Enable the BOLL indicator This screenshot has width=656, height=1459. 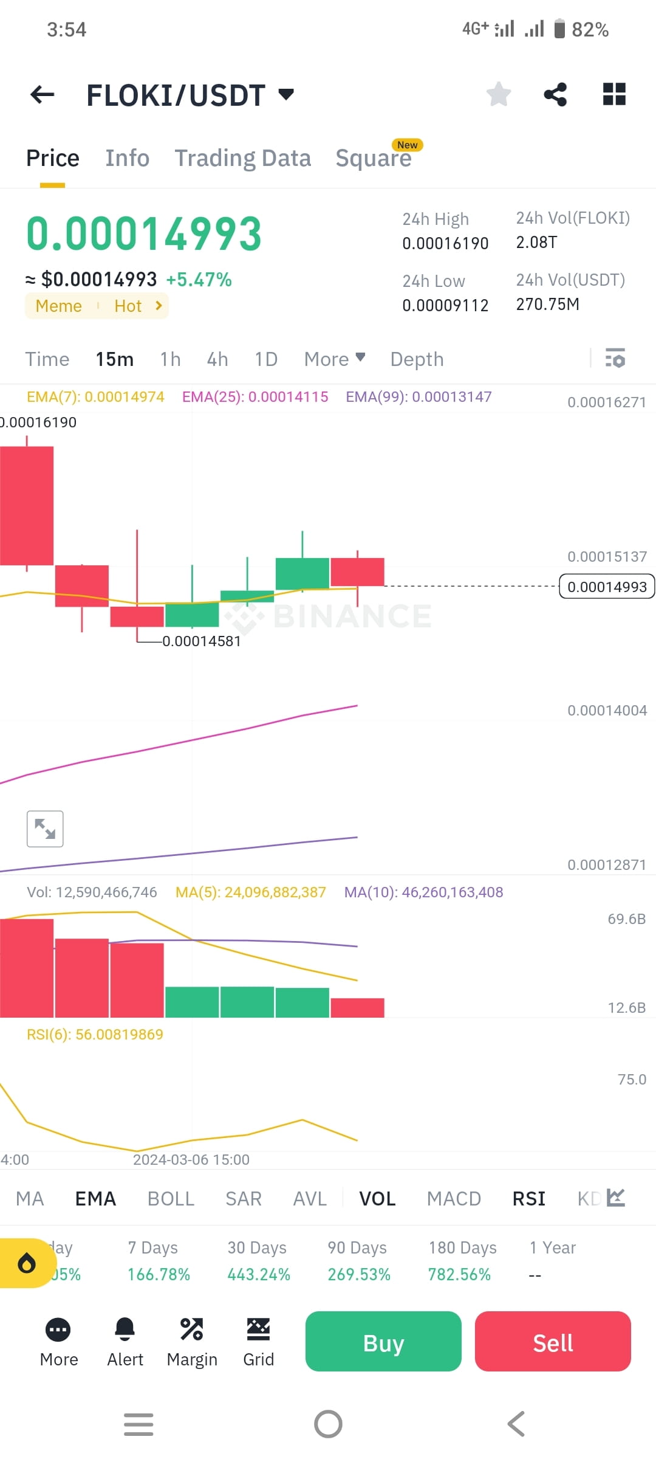(x=171, y=1198)
